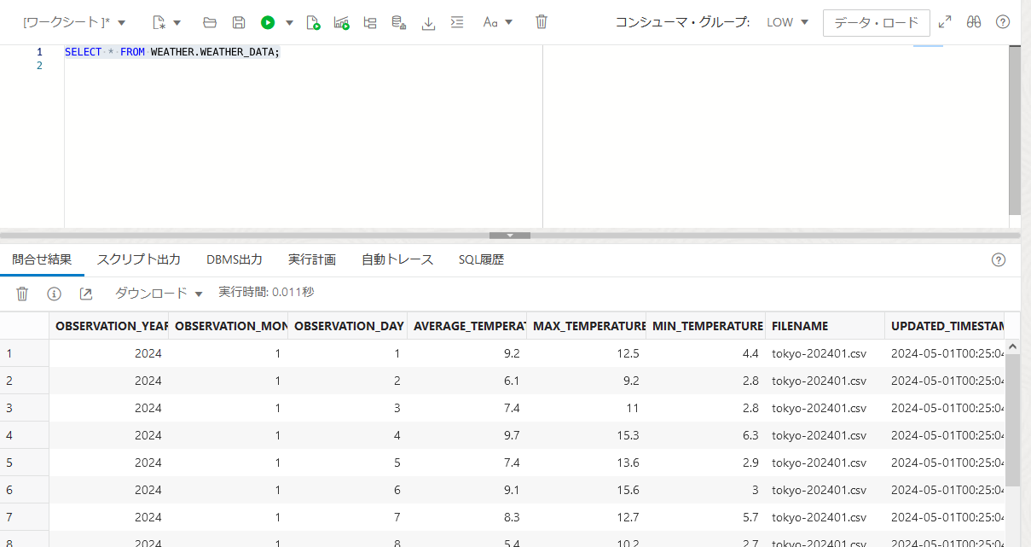The height and width of the screenshot is (547, 1031).
Task: Open the Aa text case dropdown
Action: tap(498, 23)
